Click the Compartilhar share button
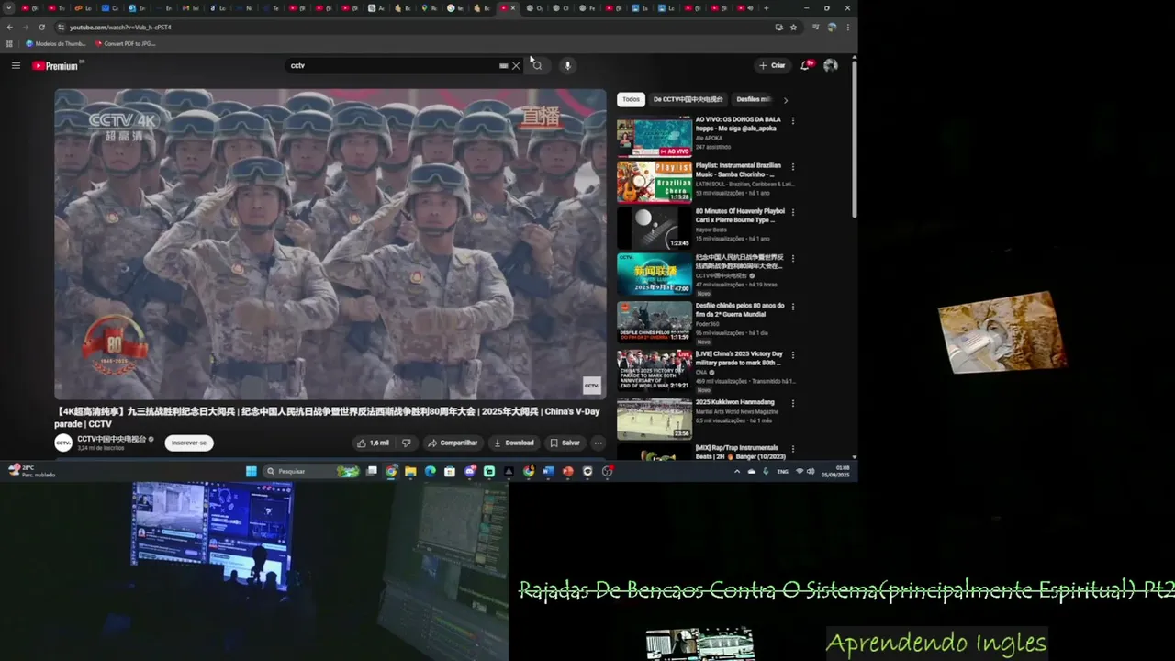 453,443
